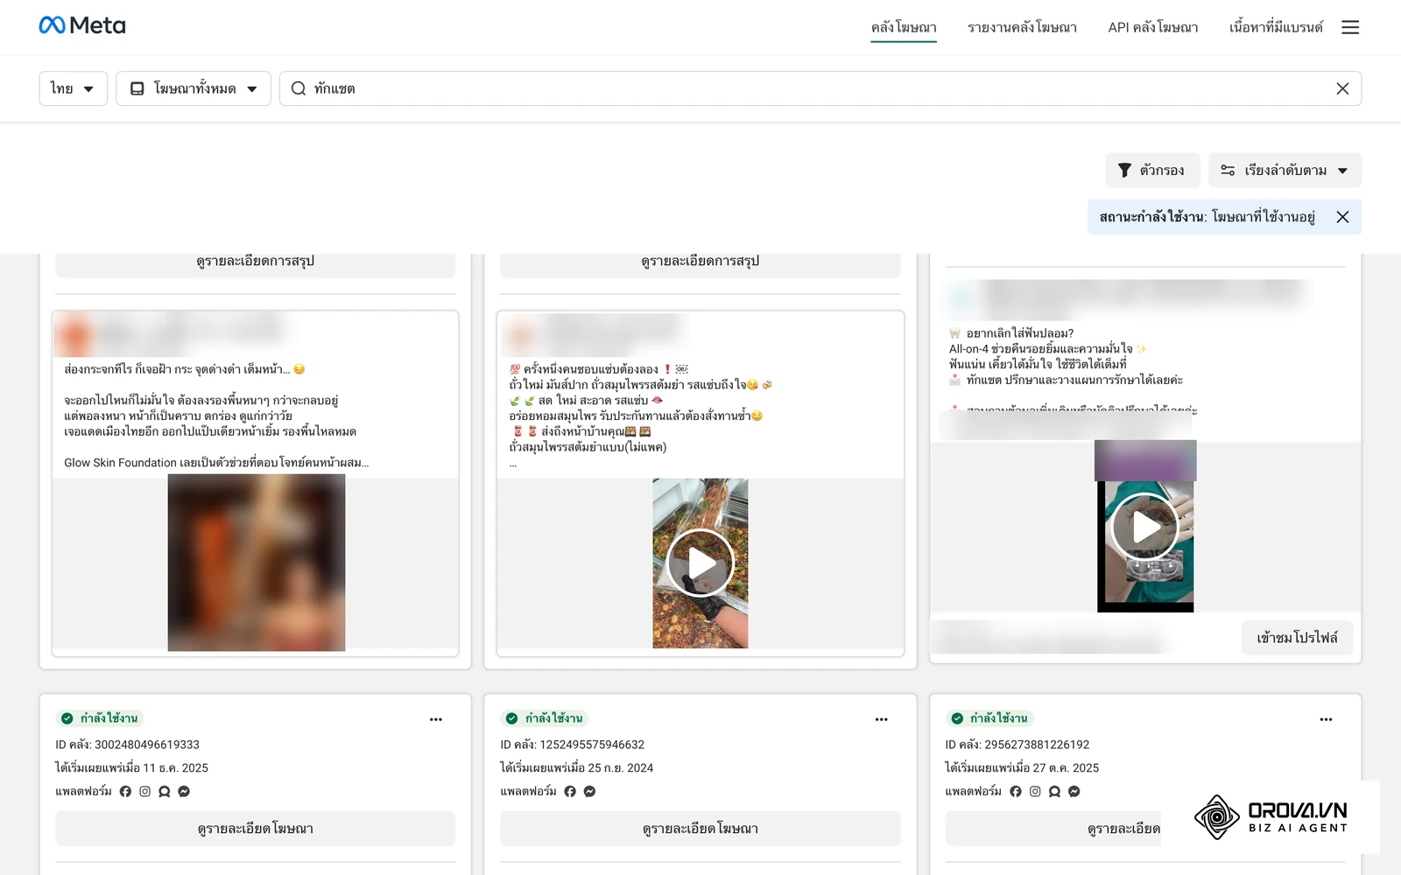View ad details for ID 1252495575946632
Viewport: 1401px width, 875px height.
point(700,829)
